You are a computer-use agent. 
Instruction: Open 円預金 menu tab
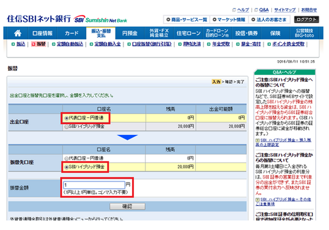[130, 33]
